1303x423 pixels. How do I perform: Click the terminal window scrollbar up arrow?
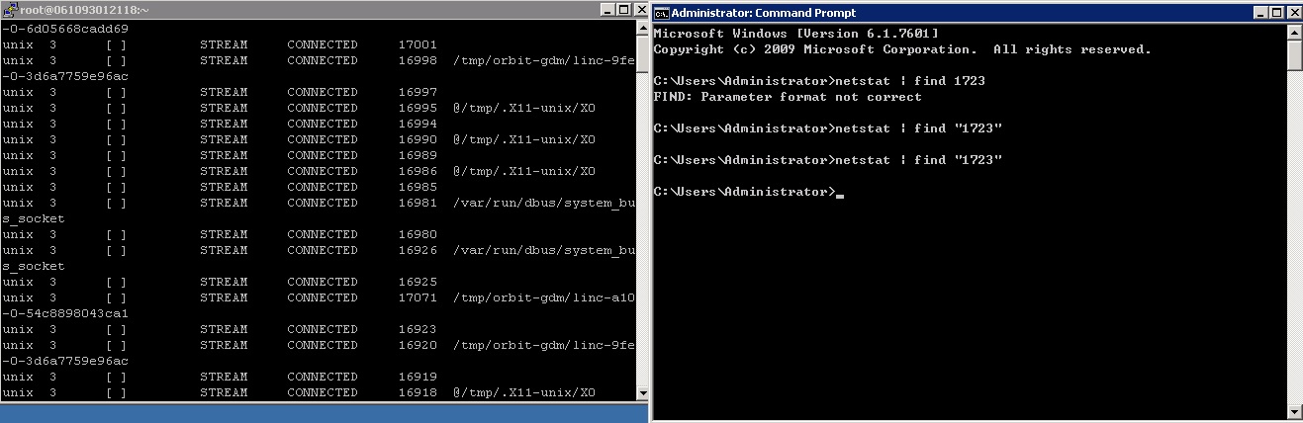tap(641, 29)
